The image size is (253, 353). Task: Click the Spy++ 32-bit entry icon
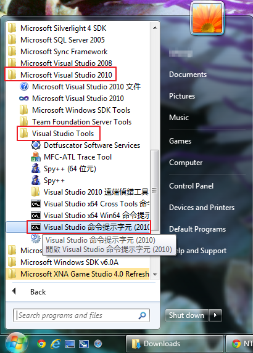[36, 181]
